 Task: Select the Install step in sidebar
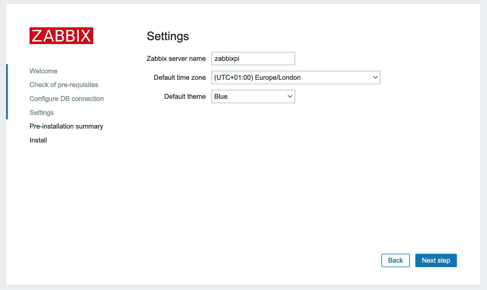[38, 140]
